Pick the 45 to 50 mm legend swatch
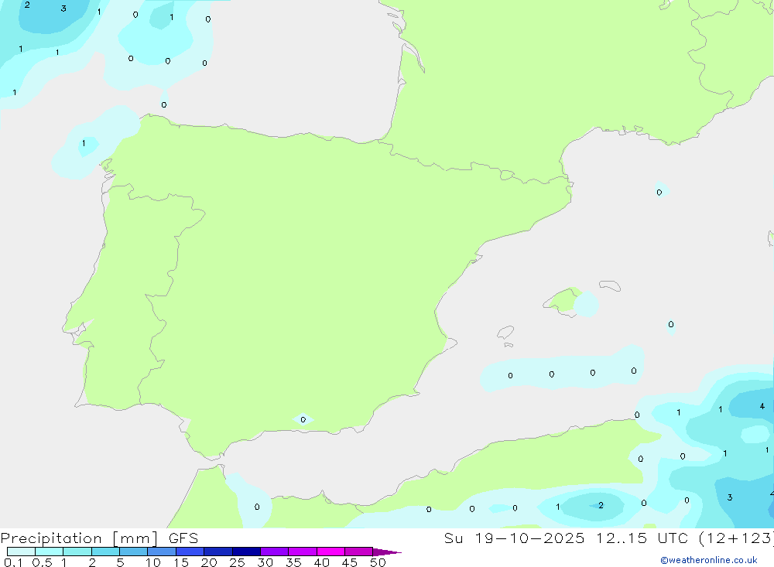 click(x=358, y=552)
